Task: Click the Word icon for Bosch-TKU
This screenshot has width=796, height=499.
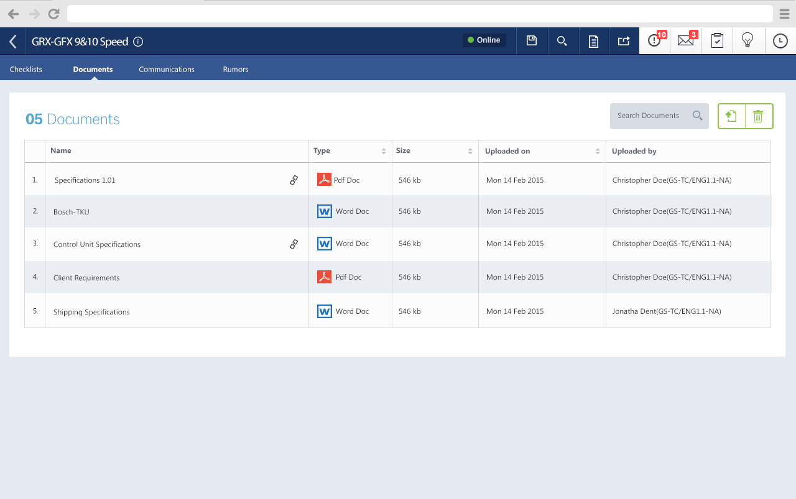Action: (324, 211)
